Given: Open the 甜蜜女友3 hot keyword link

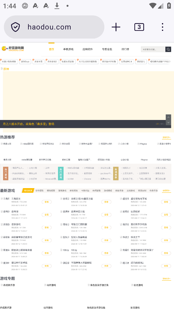Looking at the screenshot, I should (160, 173).
